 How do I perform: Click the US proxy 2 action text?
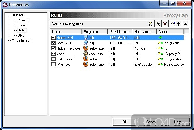click(171, 54)
